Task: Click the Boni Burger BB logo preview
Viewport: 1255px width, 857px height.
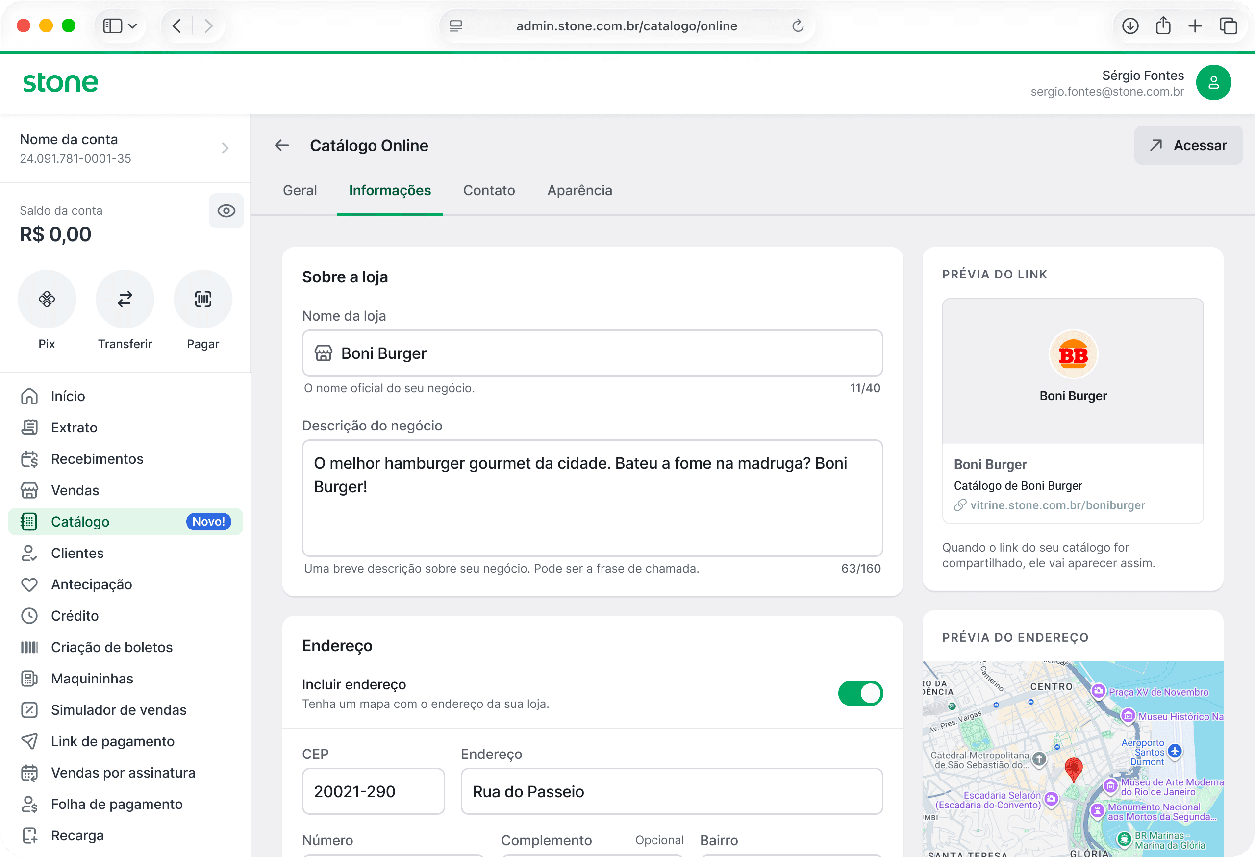Action: coord(1073,355)
